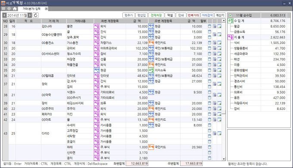Screen dimensions: 293x168
Task: Click 자산 tag in the 관리비 row
Action: point(151,48)
